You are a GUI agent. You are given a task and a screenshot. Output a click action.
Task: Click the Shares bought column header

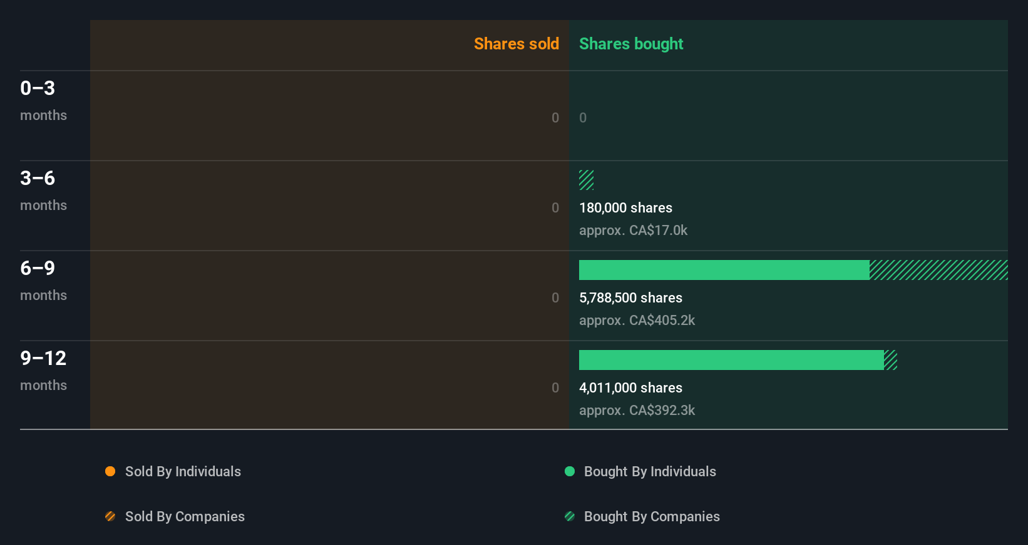tap(631, 44)
